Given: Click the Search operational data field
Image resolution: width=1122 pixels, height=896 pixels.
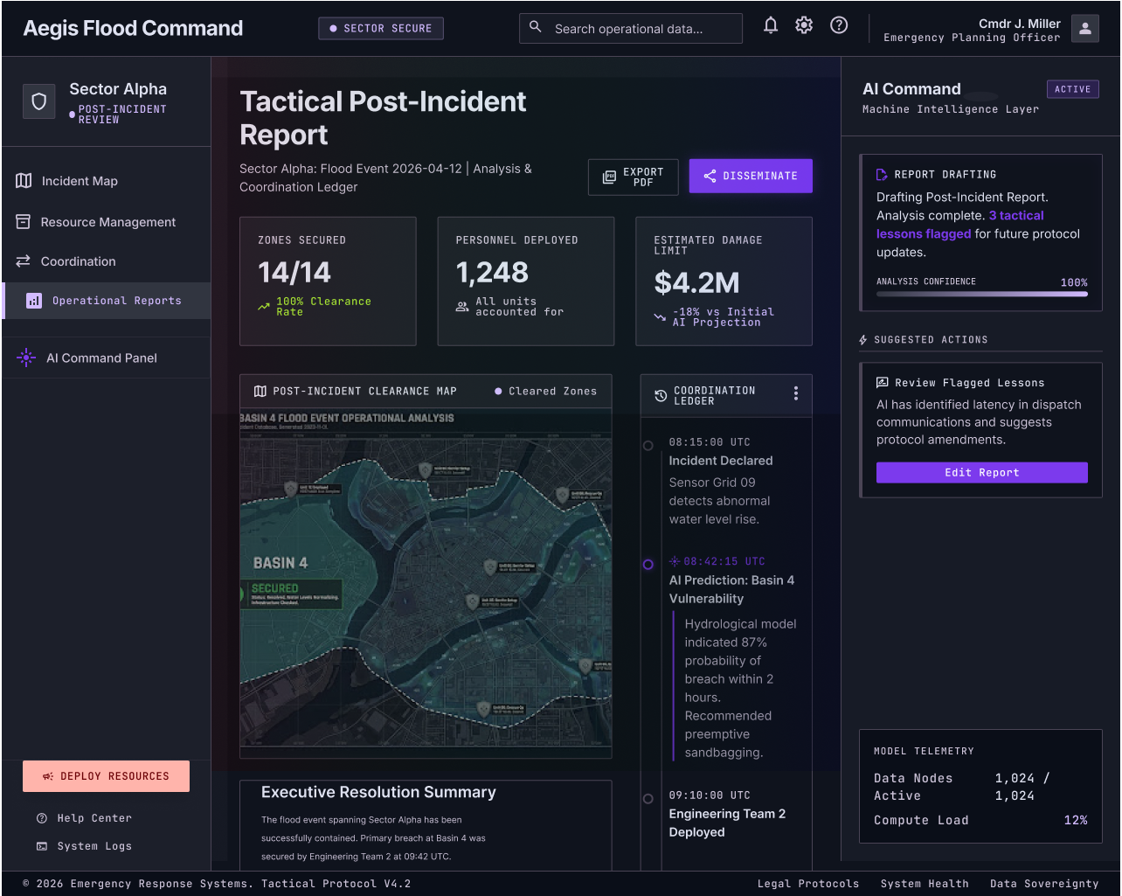Looking at the screenshot, I should pyautogui.click(x=631, y=28).
